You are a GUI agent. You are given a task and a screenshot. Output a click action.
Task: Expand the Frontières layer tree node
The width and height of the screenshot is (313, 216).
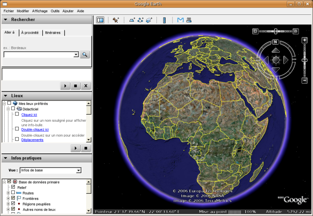click(x=8, y=199)
